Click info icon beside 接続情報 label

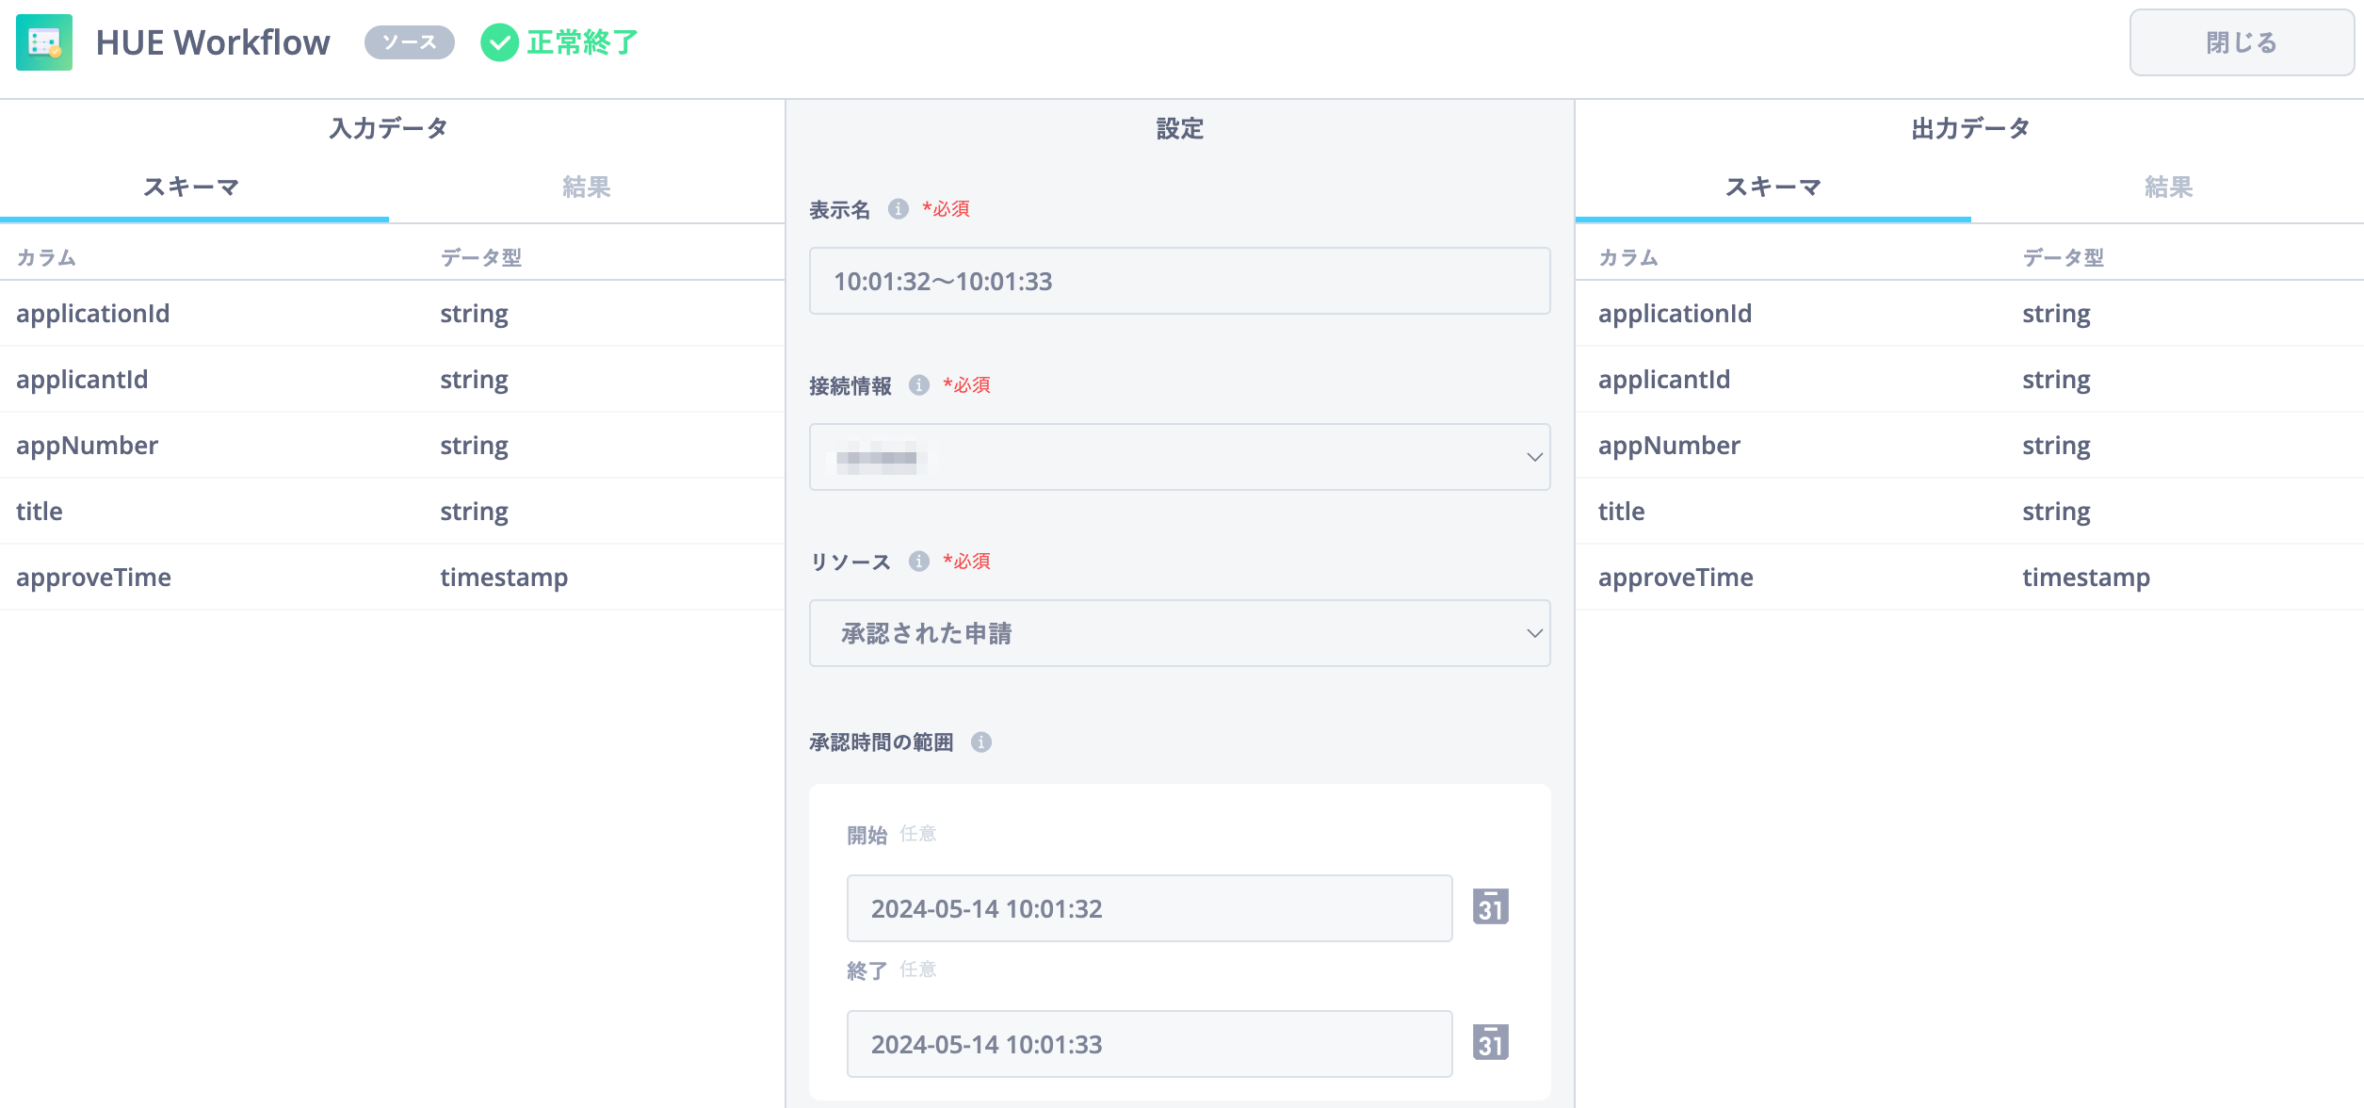[x=919, y=385]
